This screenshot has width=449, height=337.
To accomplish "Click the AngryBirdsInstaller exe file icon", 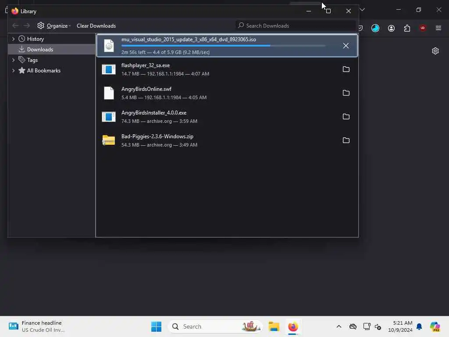I will [x=109, y=117].
